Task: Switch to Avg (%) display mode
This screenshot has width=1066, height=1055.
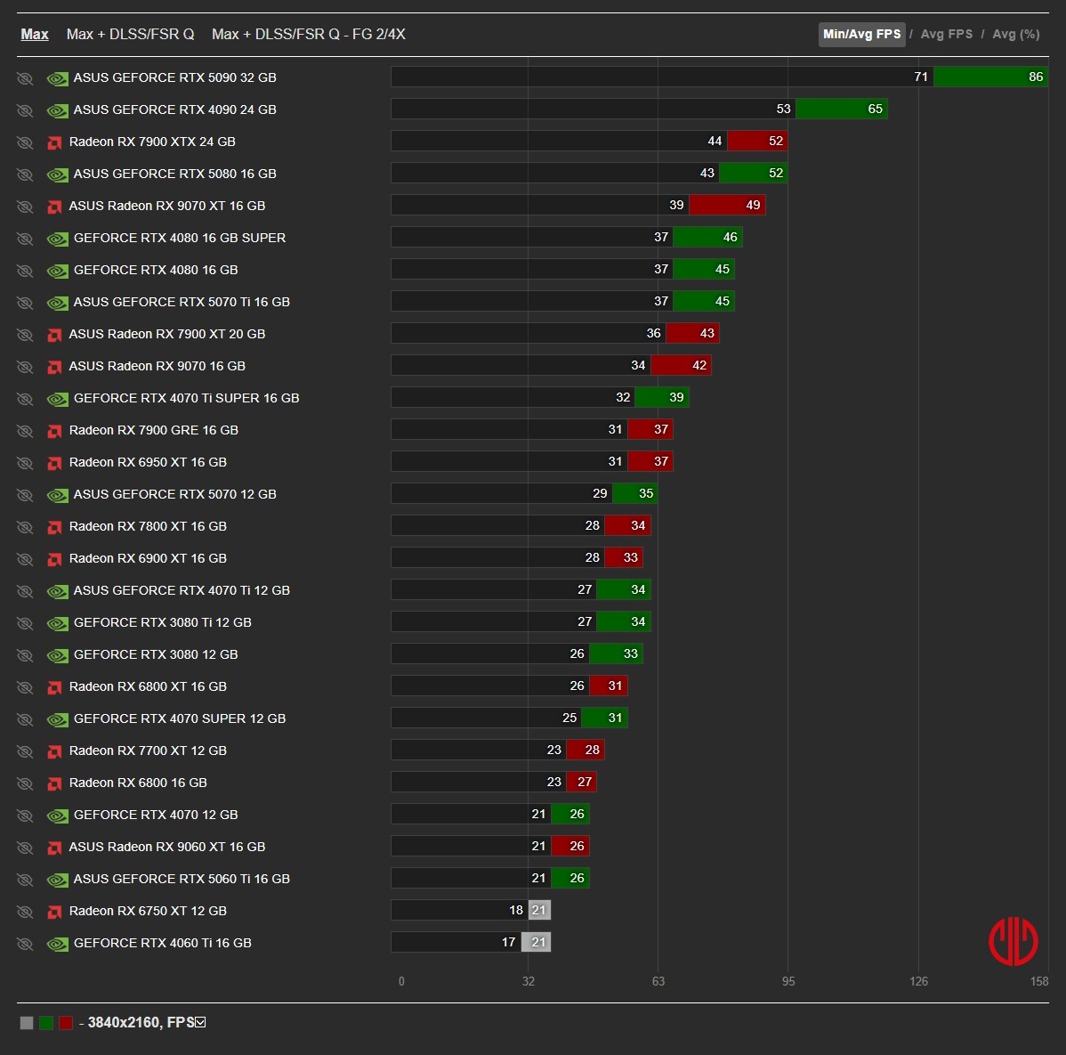Action: [1015, 34]
